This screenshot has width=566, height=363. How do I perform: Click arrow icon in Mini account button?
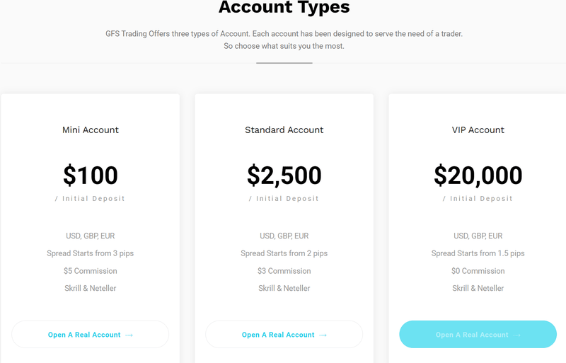(x=129, y=335)
